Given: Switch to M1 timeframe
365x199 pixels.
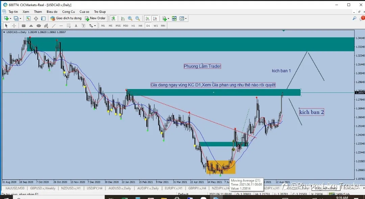Looking at the screenshot, I should click(103, 26).
